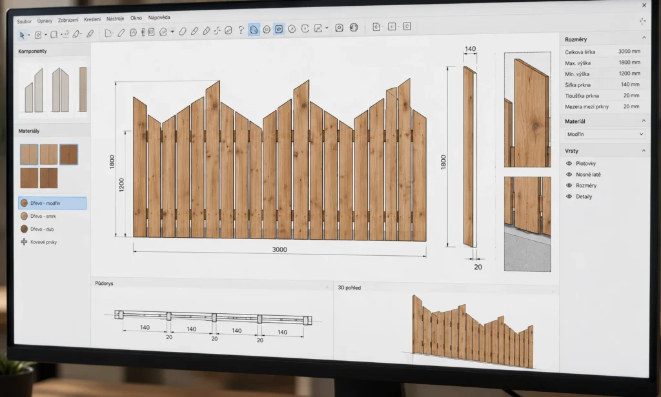Edit Tloušťka prkna value 20 mm

click(x=631, y=95)
